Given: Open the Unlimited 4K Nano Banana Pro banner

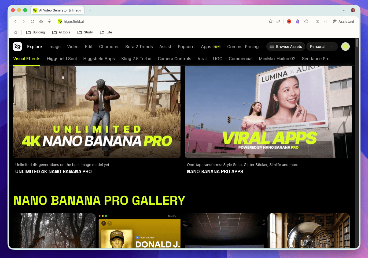Looking at the screenshot, I should point(97,112).
